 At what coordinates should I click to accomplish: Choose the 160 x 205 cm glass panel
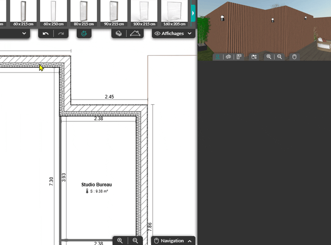coord(174,13)
